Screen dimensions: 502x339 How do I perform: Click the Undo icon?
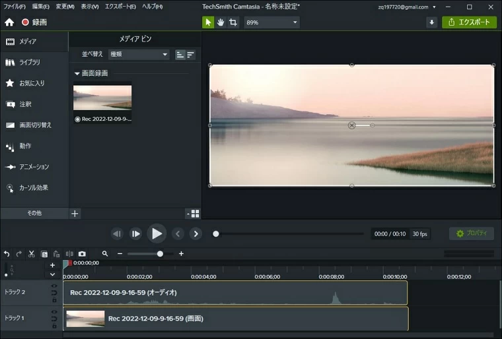tap(7, 254)
